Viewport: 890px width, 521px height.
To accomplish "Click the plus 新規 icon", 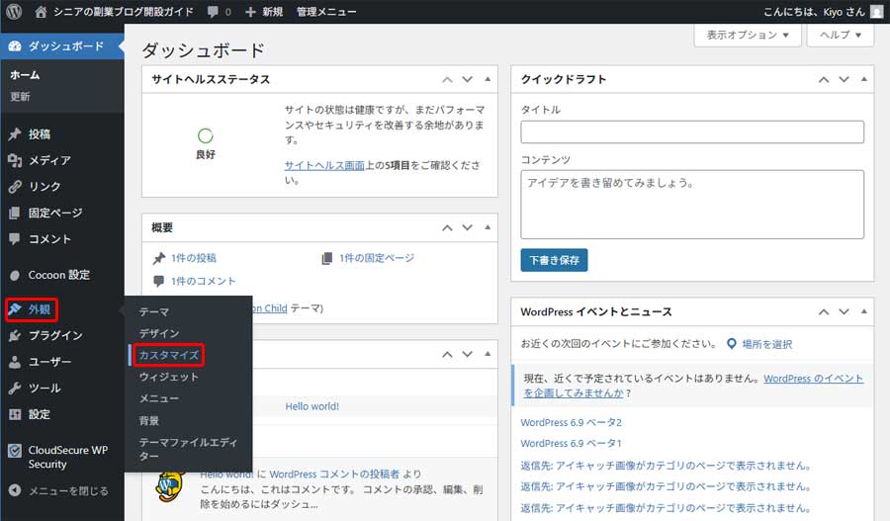I will (x=250, y=12).
